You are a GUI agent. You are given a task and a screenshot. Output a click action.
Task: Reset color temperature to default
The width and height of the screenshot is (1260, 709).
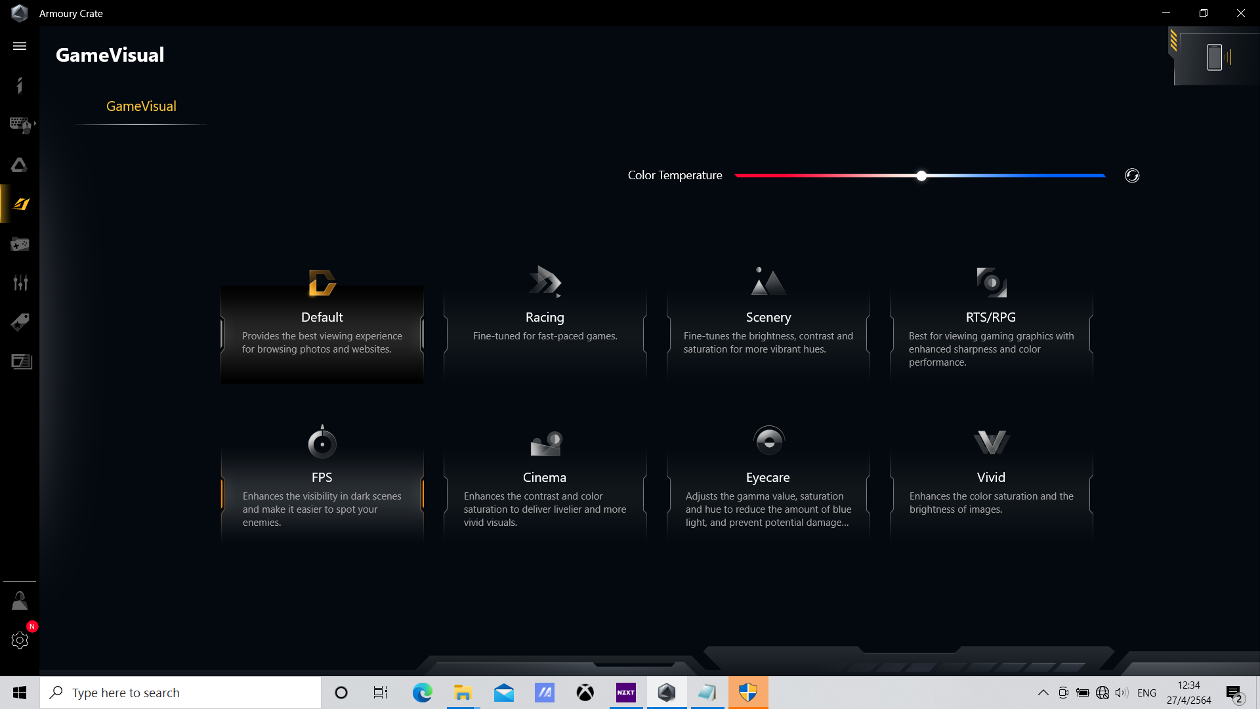tap(1132, 175)
